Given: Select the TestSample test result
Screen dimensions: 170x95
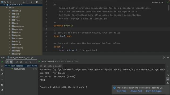Looking at the screenshot, I should [x=19, y=69].
